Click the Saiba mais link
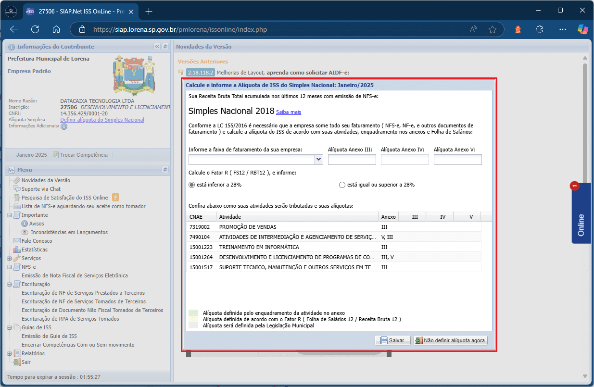The height and width of the screenshot is (387, 594). click(289, 112)
